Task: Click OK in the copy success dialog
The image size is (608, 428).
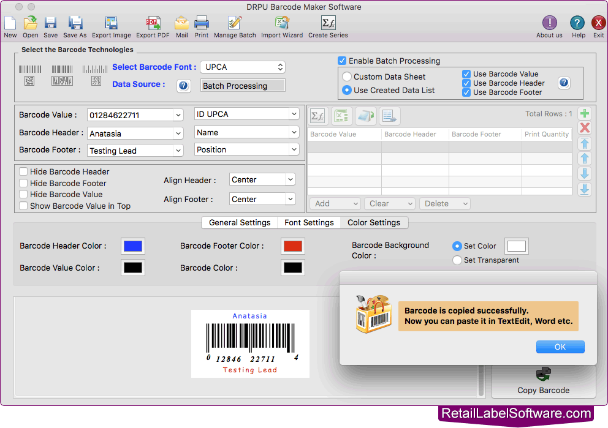Action: pyautogui.click(x=560, y=347)
